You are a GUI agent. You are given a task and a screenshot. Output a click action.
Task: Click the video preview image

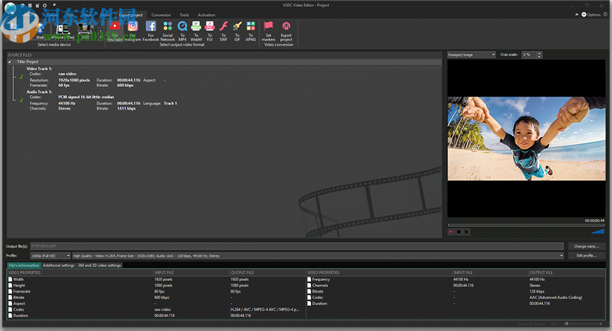(526, 138)
